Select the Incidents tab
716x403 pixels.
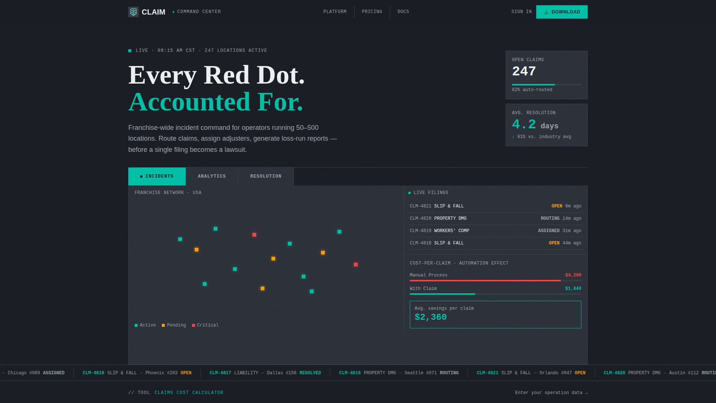click(157, 176)
